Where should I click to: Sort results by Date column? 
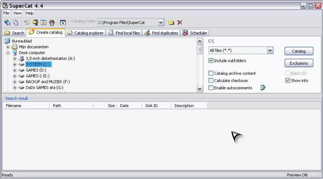130,105
